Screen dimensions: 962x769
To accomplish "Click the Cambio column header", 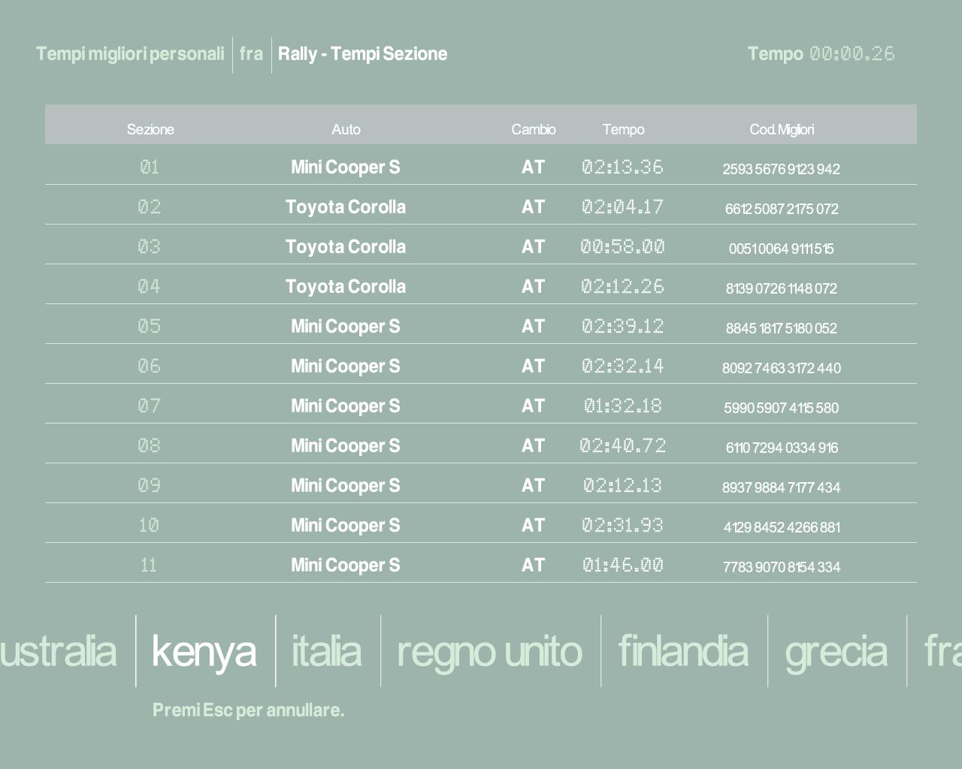I will click(534, 129).
